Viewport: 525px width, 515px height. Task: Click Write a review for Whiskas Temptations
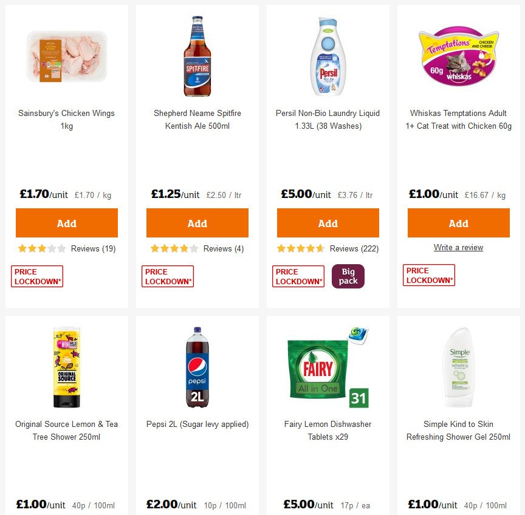click(x=458, y=247)
